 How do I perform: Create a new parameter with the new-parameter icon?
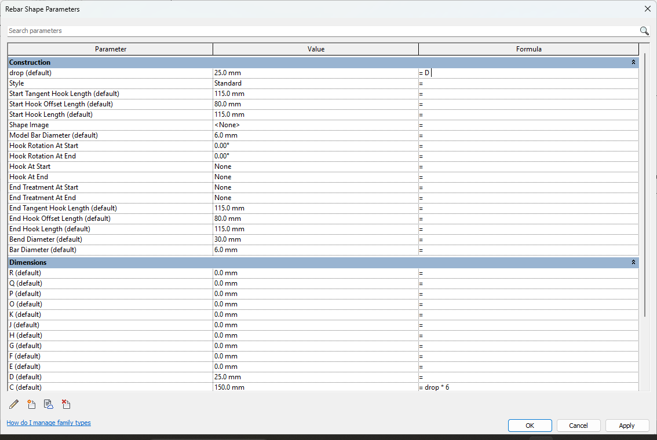coord(31,404)
